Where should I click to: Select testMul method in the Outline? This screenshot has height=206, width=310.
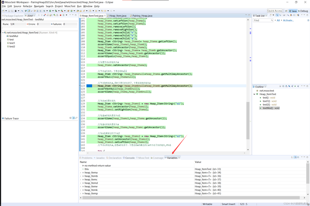point(271,108)
